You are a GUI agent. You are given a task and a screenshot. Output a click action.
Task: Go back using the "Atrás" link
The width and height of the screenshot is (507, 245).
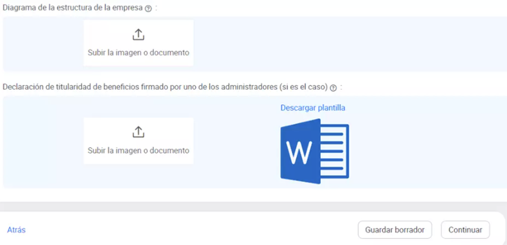click(x=16, y=230)
